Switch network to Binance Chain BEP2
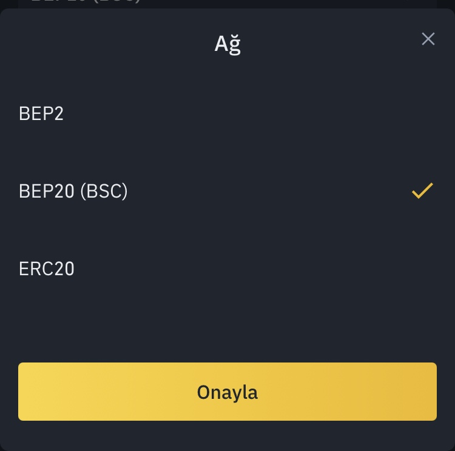This screenshot has width=455, height=451. [41, 113]
